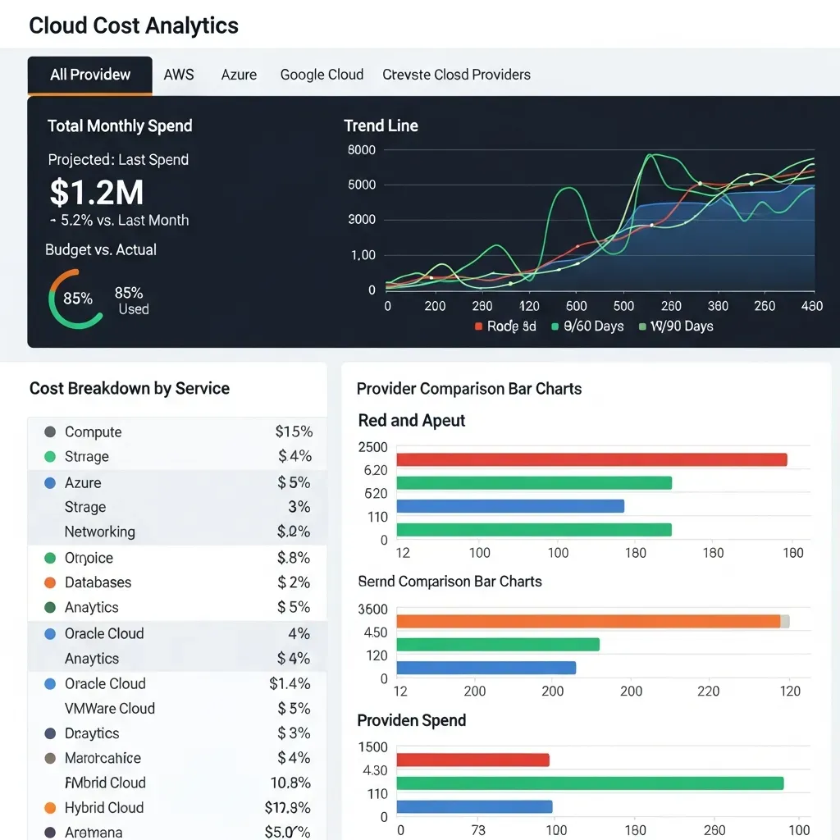Click the blue dot beside Azure
Screen dimensions: 840x840
tap(50, 482)
